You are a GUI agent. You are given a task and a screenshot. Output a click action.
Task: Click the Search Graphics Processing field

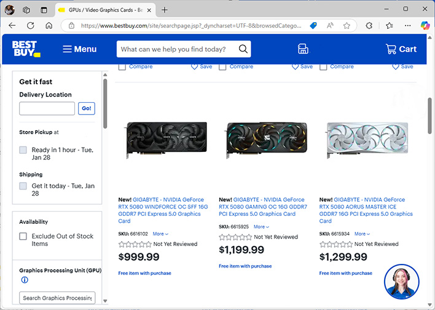tap(57, 298)
